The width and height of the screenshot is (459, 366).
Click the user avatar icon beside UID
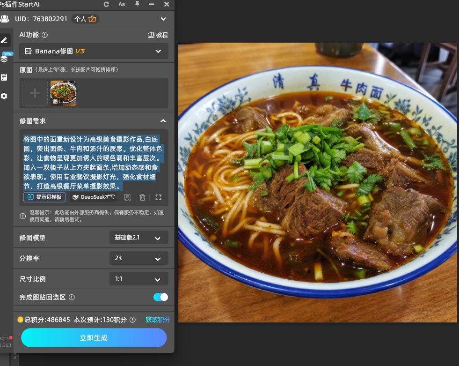[x=5, y=19]
